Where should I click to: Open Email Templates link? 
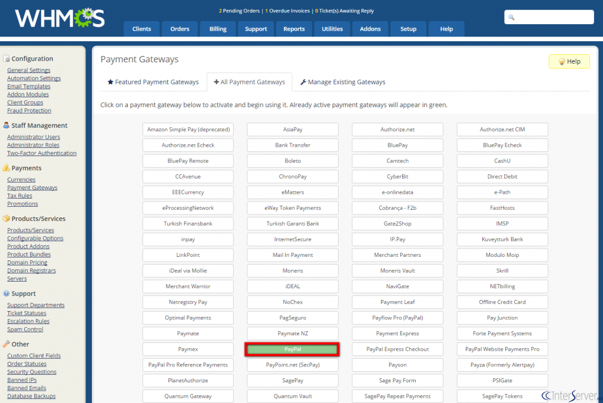(29, 86)
